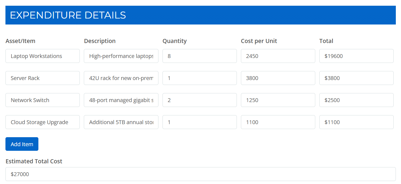Click the 1100 cost per unit field
Screen dimensions: 401x184
[278, 122]
